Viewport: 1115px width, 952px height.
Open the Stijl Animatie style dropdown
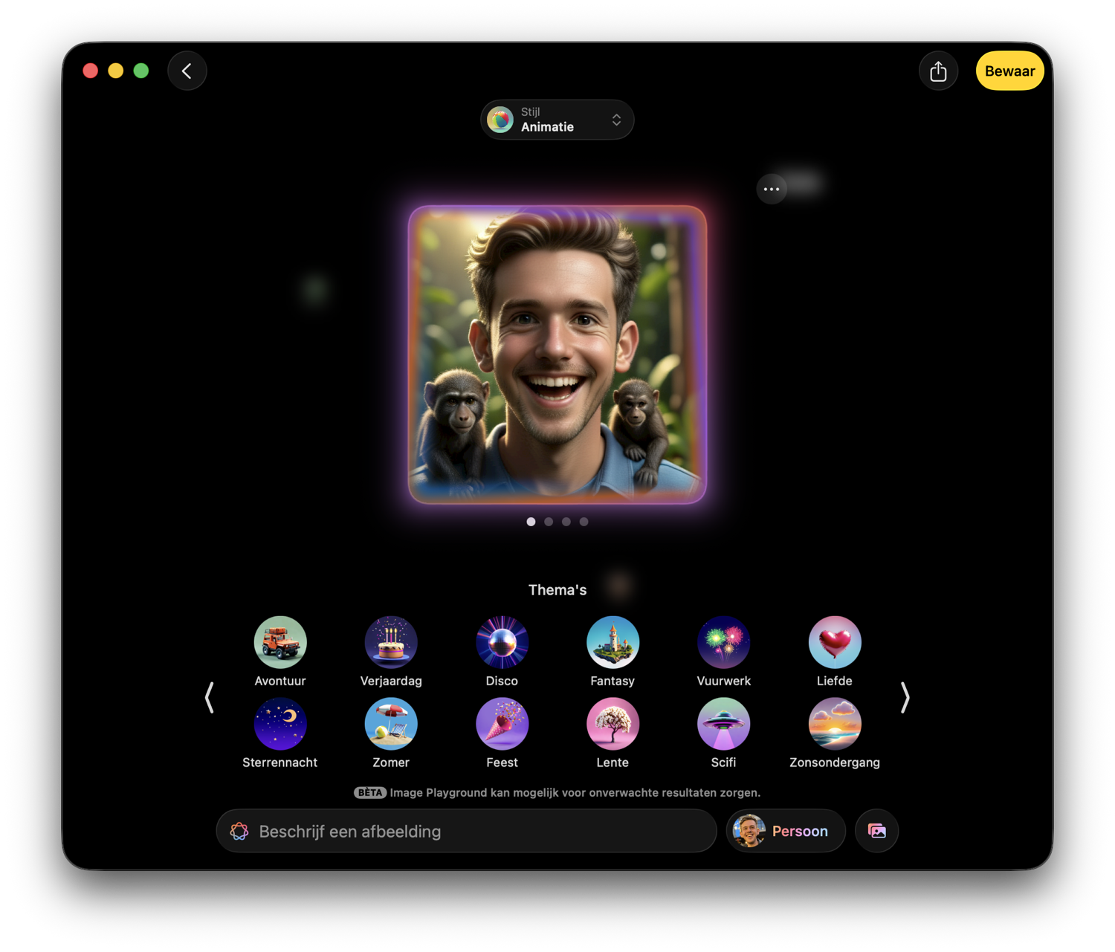(x=557, y=120)
